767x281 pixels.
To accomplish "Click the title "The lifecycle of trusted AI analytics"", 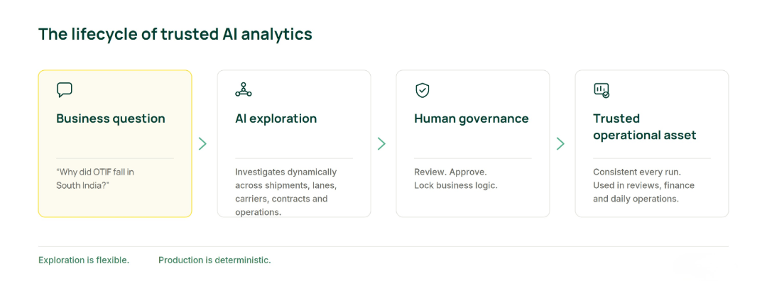I will (175, 34).
